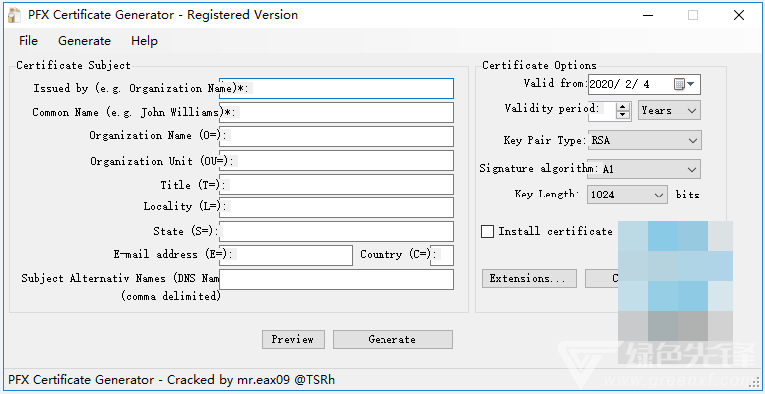
Task: Close the PFX Certificate Generator window
Action: [739, 16]
